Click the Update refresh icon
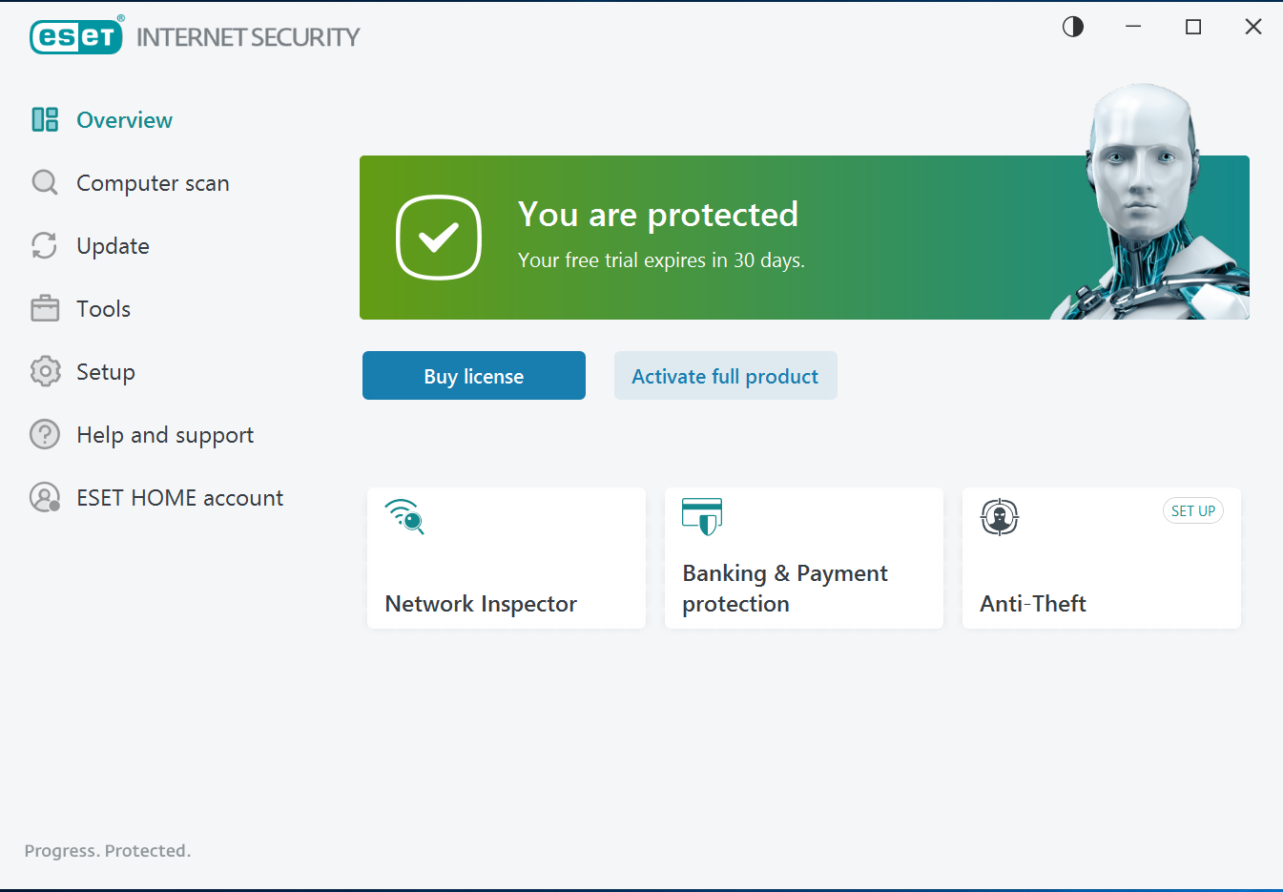Viewport: 1283px width, 892px height. click(44, 245)
